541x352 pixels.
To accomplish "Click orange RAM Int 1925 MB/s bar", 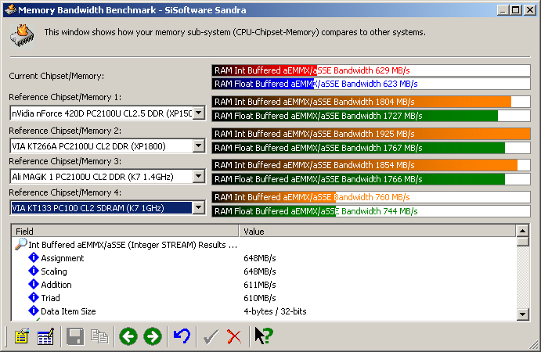I will point(371,134).
